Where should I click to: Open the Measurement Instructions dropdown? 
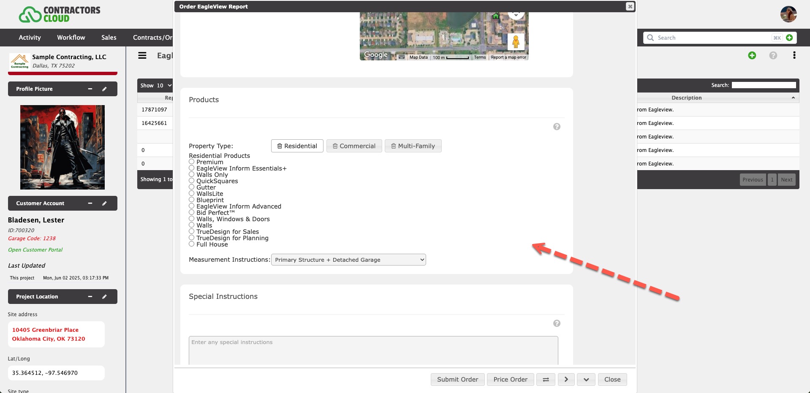348,260
